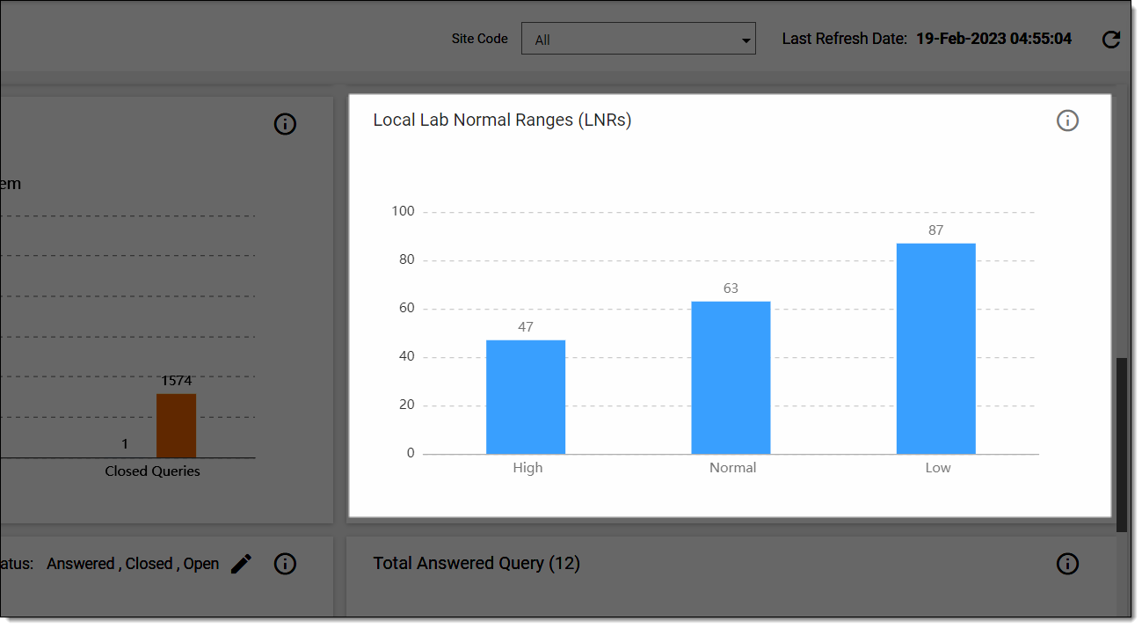This screenshot has width=1142, height=628.
Task: Open the Site Code dropdown
Action: point(638,39)
